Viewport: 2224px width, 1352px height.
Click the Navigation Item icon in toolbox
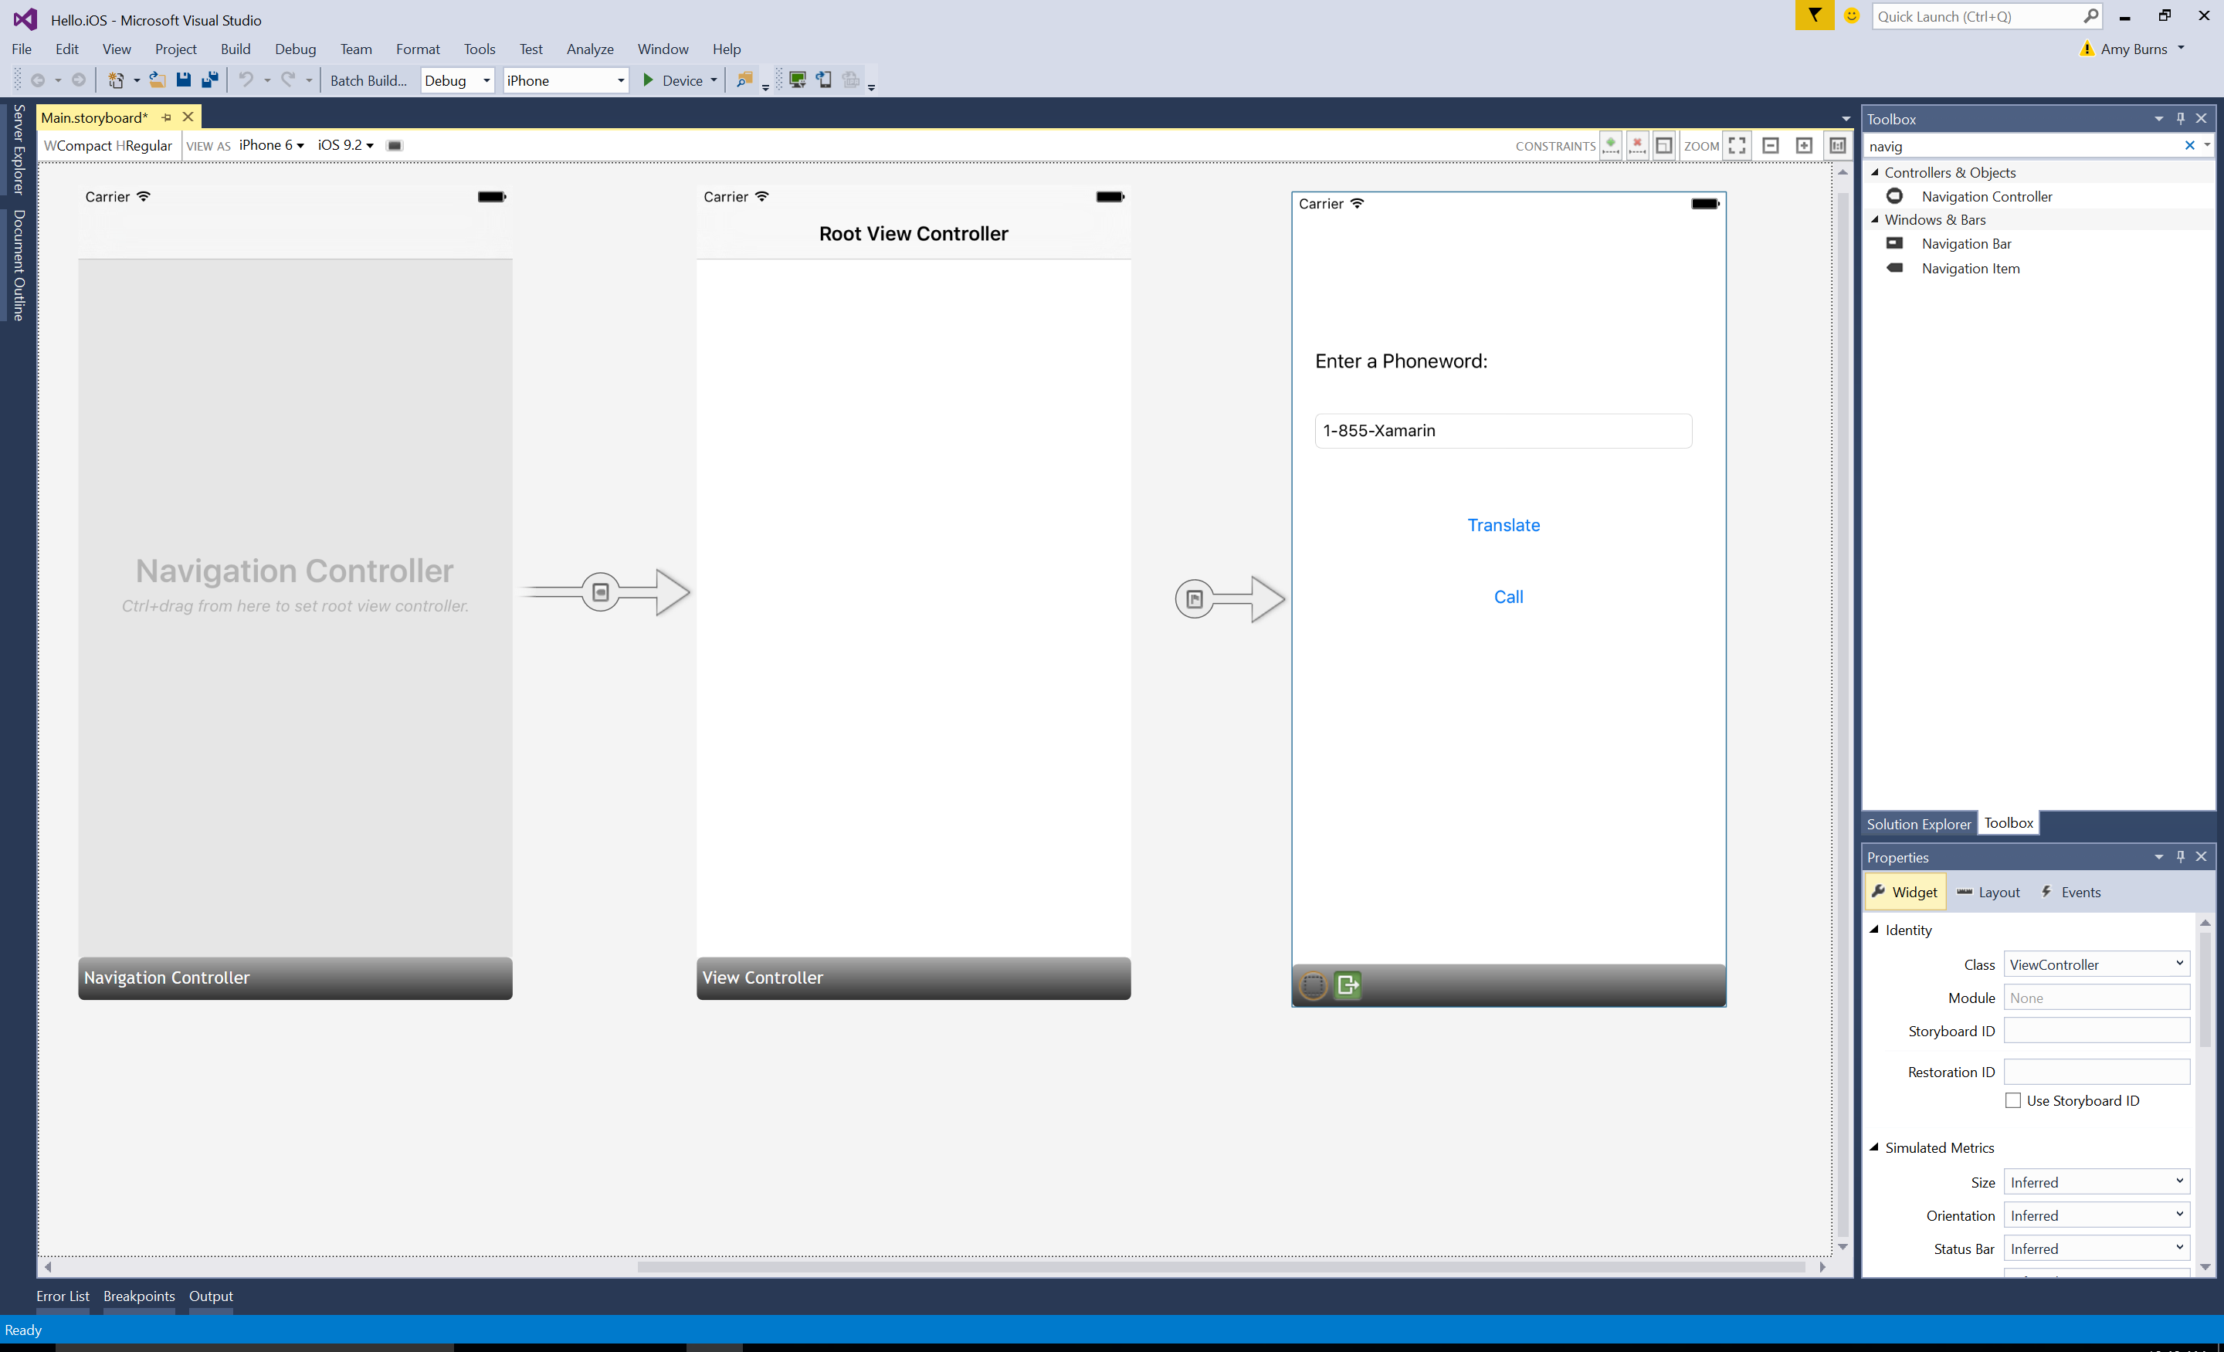click(1895, 267)
